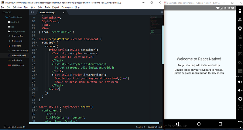
Task: Tap Android recent apps square button
Action: (220, 124)
